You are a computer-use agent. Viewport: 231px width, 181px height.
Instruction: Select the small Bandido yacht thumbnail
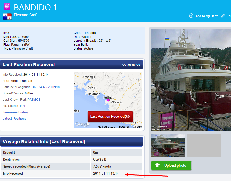click(x=168, y=145)
